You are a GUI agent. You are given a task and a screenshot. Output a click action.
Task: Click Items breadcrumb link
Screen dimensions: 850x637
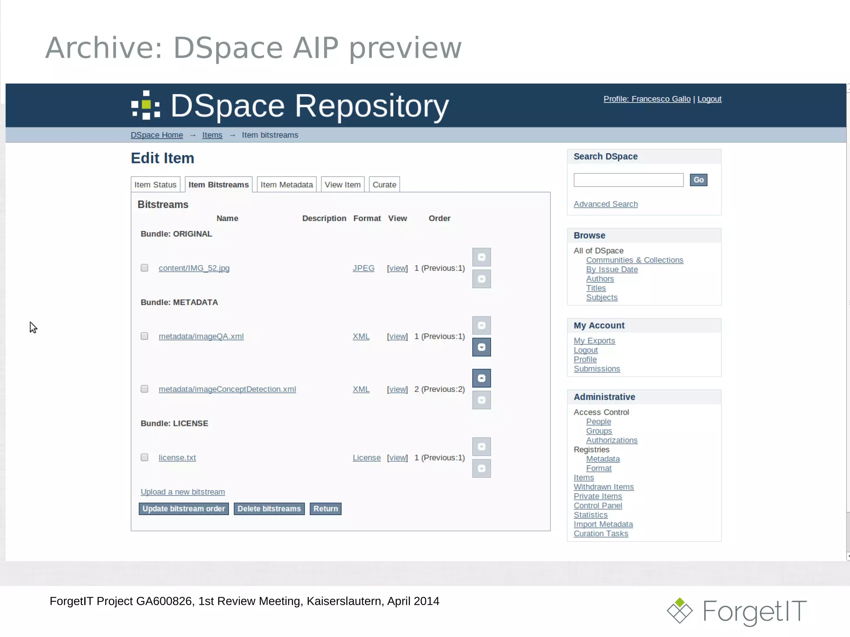pos(212,135)
